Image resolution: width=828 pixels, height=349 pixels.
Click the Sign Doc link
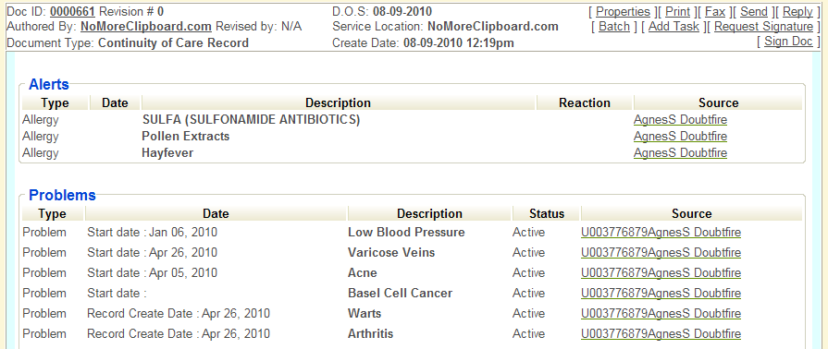tap(788, 42)
